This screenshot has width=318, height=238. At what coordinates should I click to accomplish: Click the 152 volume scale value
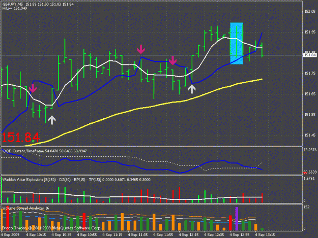[x=306, y=207]
